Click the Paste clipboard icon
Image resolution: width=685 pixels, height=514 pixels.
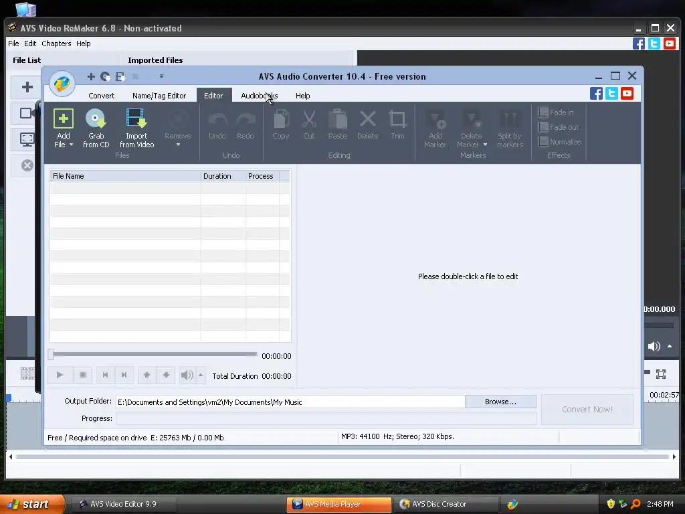pos(337,119)
